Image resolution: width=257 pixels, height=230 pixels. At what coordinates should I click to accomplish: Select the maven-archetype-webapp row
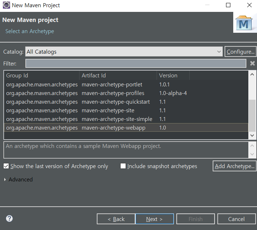coord(126,127)
